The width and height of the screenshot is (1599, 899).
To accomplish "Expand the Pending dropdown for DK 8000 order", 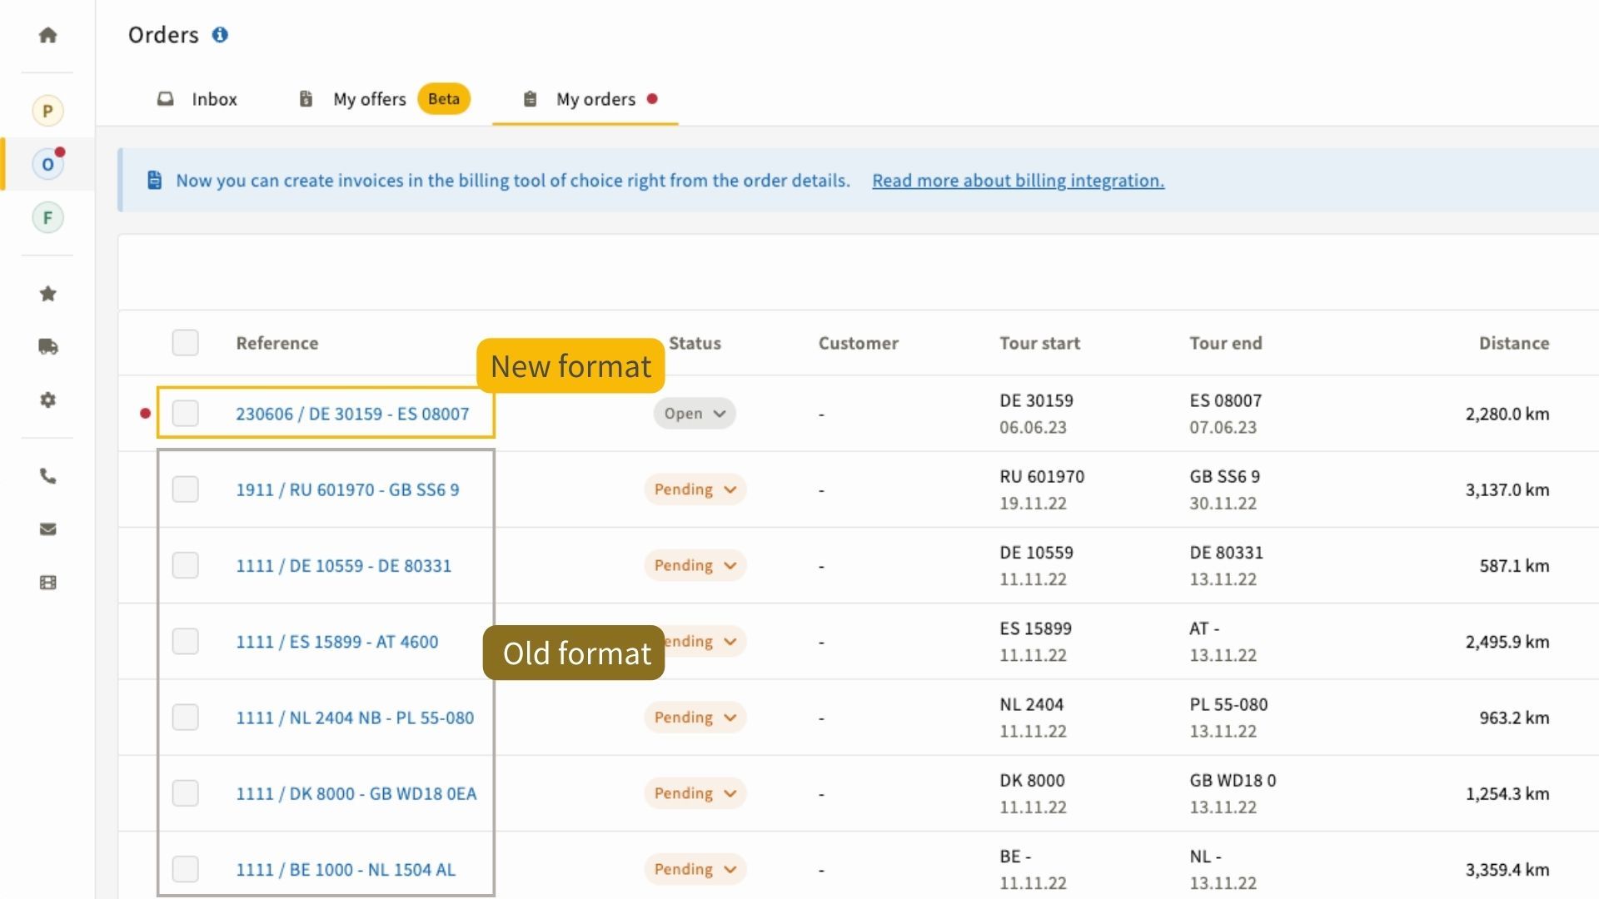I will click(x=695, y=793).
